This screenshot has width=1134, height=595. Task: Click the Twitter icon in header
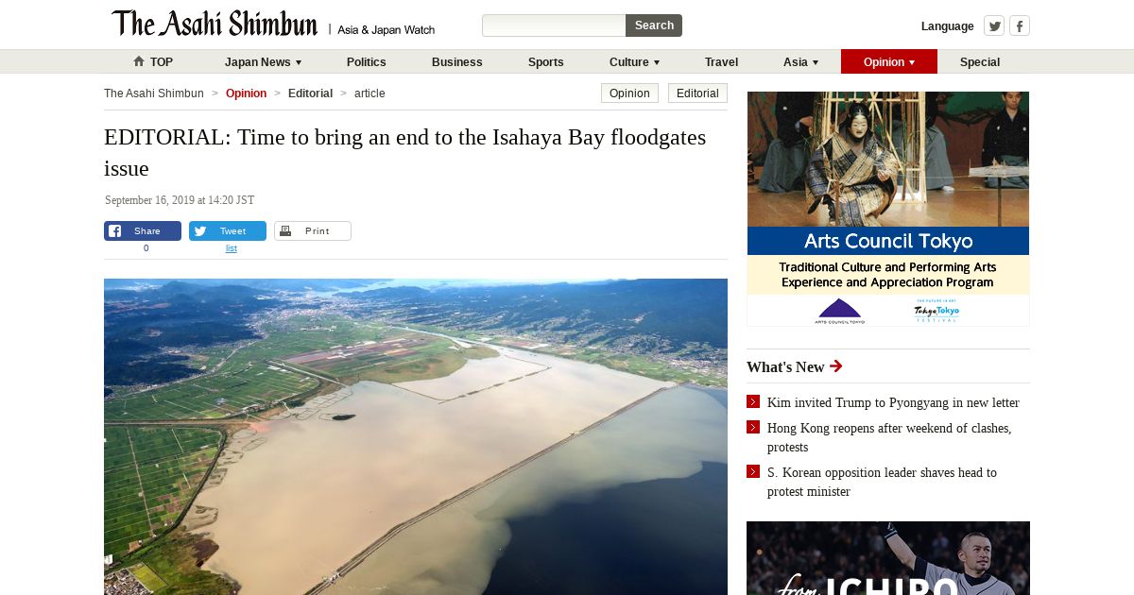[994, 25]
